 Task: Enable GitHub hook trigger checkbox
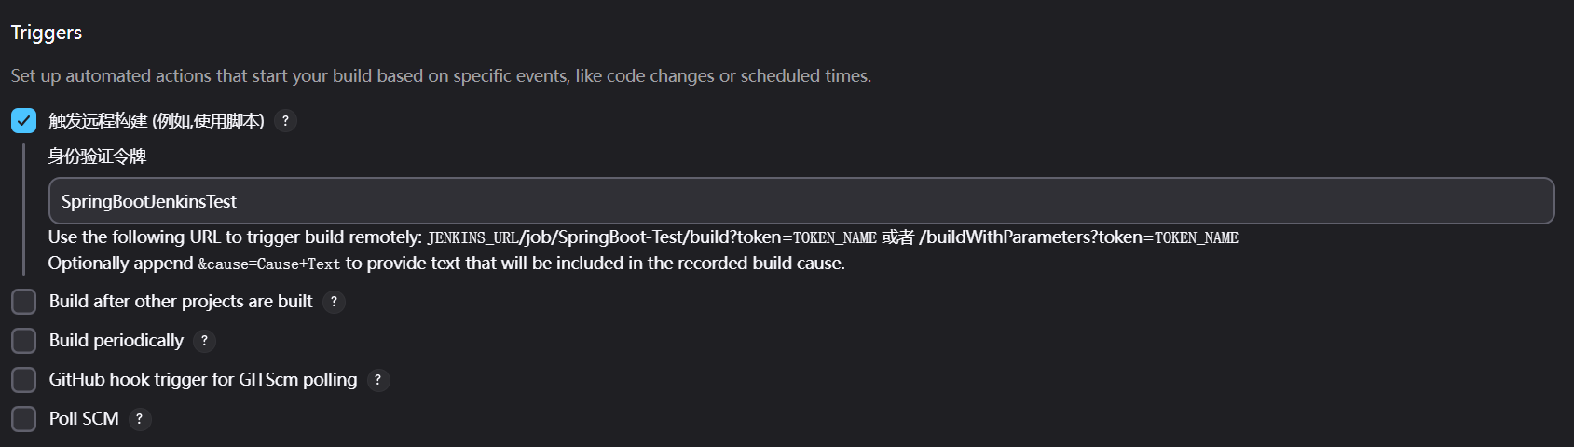[24, 380]
